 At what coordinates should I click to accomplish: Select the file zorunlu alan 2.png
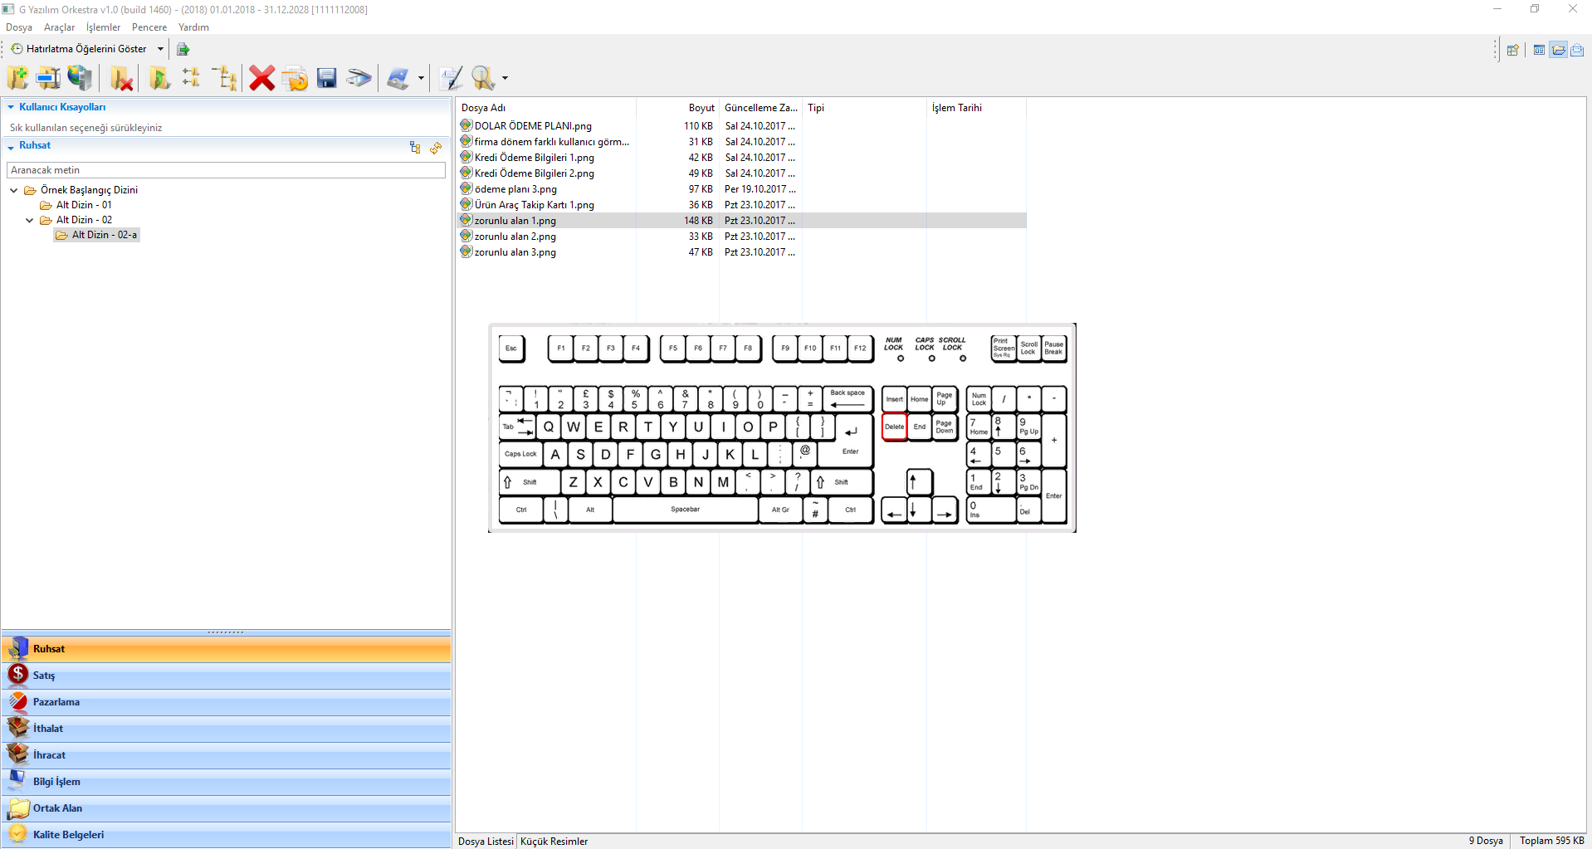click(515, 237)
